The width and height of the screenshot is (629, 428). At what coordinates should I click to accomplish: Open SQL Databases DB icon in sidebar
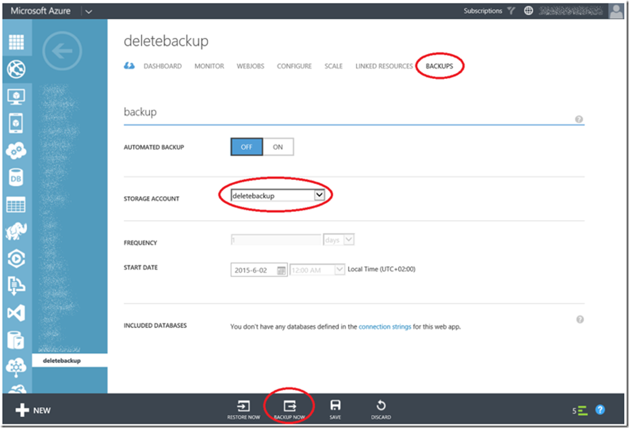[16, 178]
